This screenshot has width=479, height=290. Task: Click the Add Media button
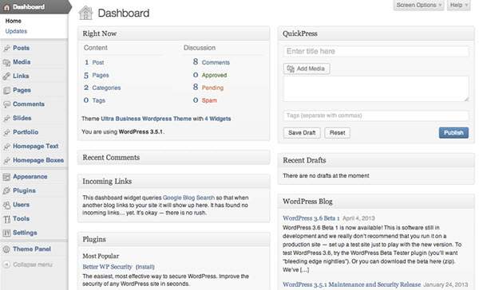[307, 69]
